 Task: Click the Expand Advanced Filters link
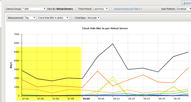pyautogui.click(x=127, y=9)
